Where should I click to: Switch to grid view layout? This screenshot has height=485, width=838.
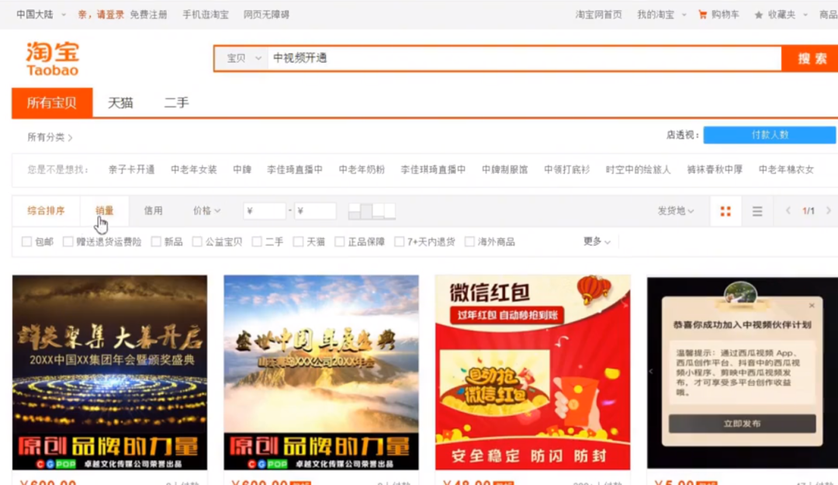[x=725, y=211]
